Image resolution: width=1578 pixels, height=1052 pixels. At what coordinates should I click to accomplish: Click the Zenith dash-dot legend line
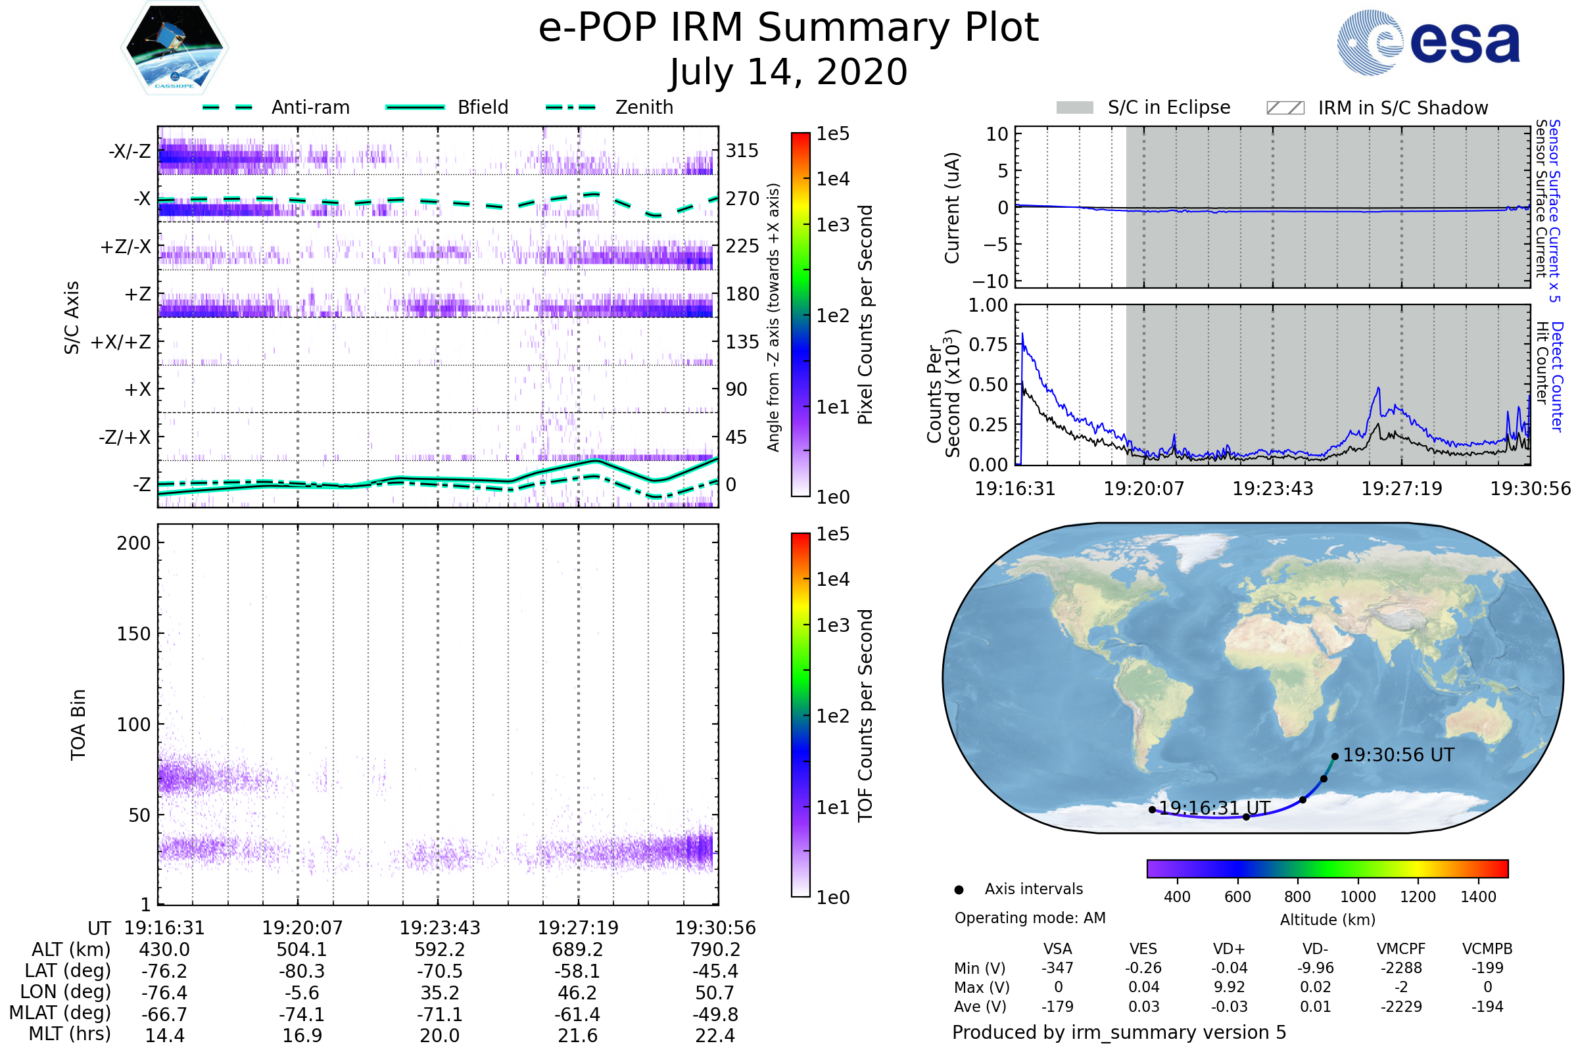[571, 107]
